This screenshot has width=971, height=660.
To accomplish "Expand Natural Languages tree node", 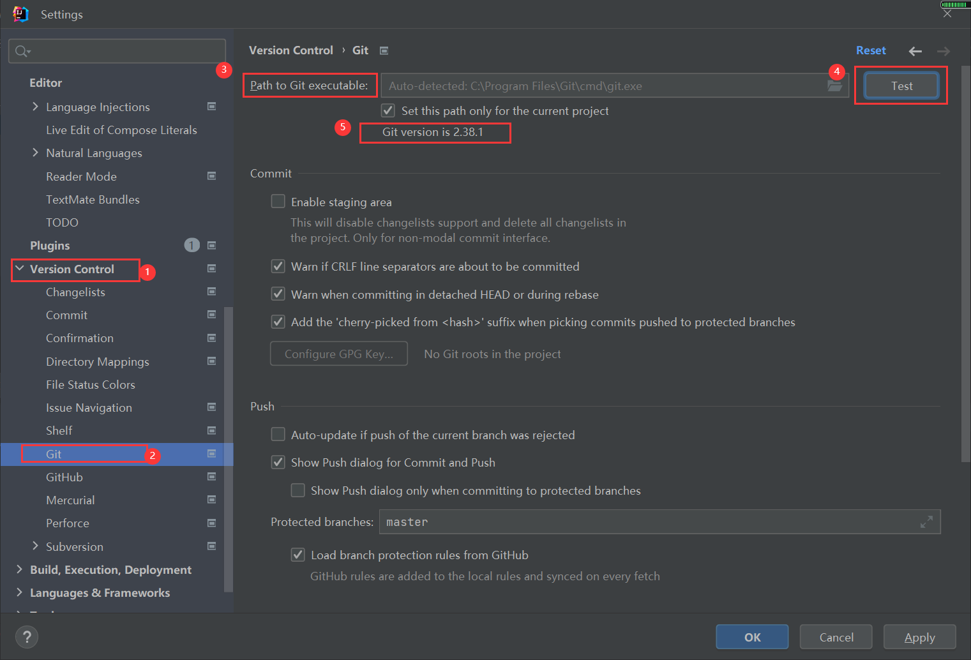I will click(x=35, y=153).
